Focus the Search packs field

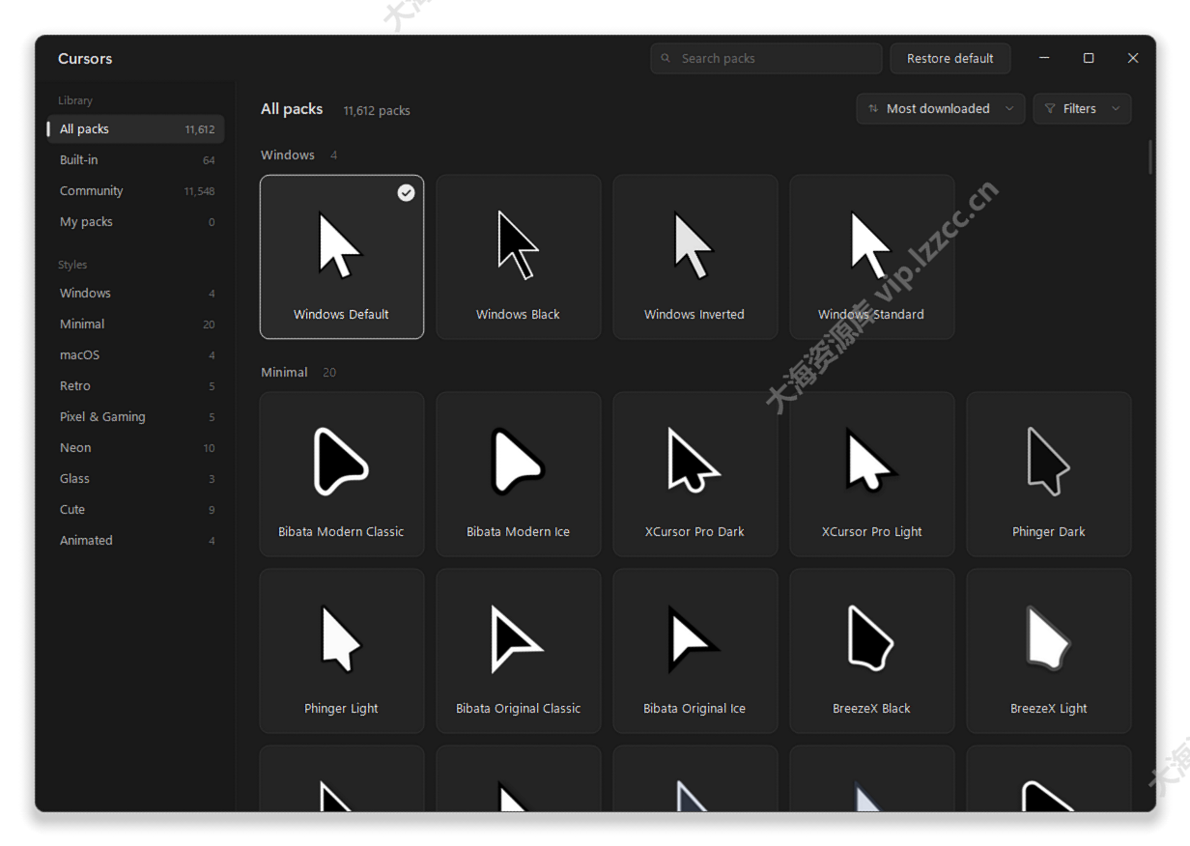766,58
